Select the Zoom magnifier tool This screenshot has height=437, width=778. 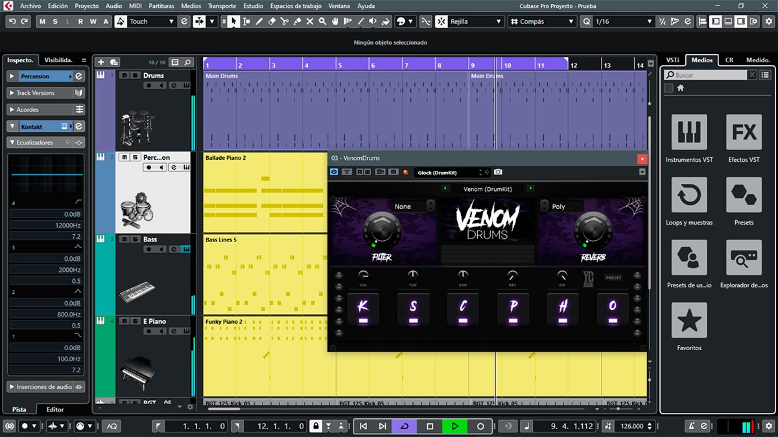click(x=323, y=21)
